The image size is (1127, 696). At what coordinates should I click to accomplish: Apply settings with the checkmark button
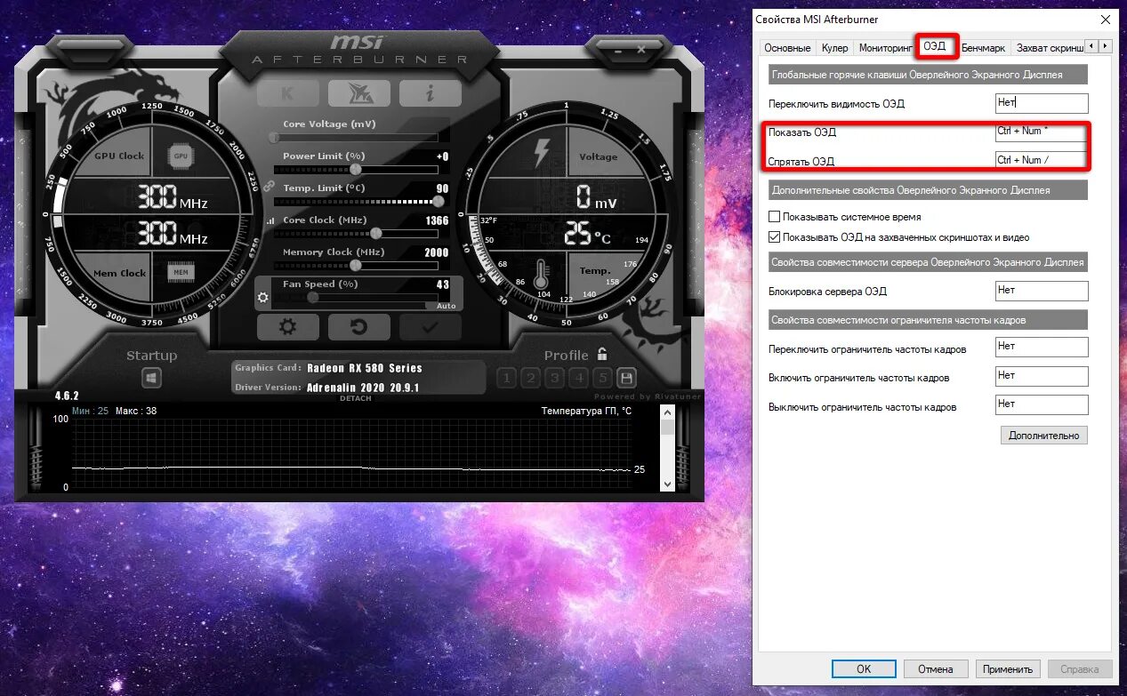431,327
